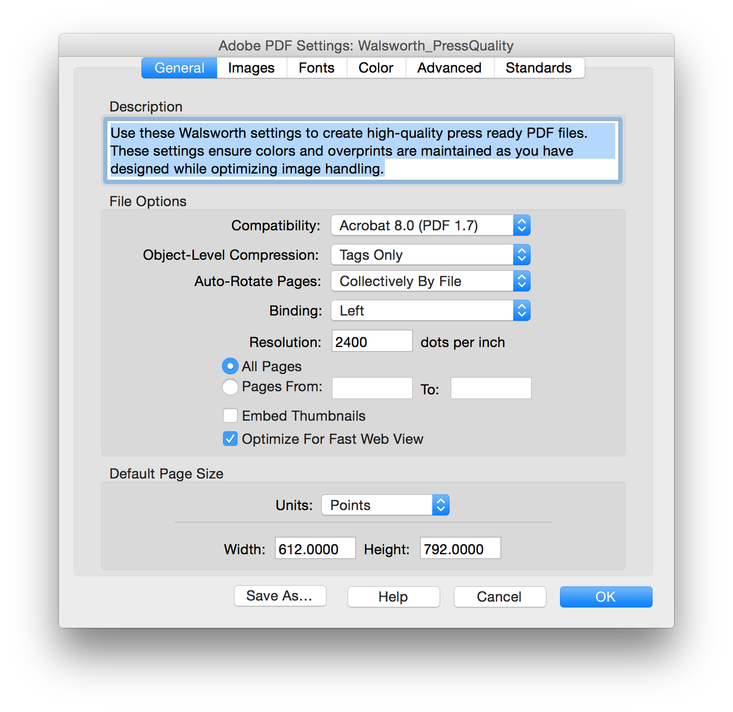The width and height of the screenshot is (733, 712).
Task: Click the To page number field
Action: [491, 388]
